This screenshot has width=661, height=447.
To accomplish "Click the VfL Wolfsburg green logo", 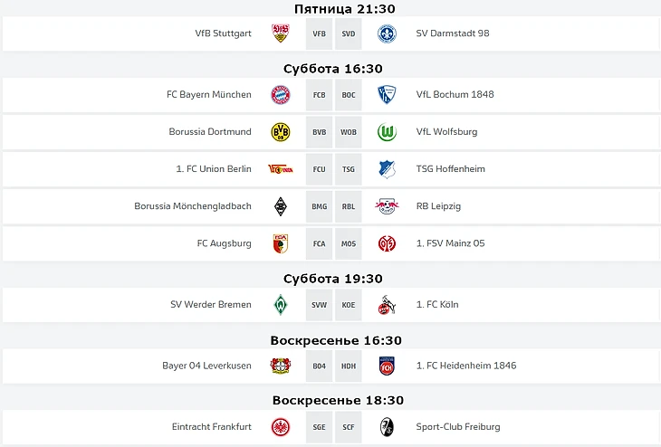I will 388,132.
